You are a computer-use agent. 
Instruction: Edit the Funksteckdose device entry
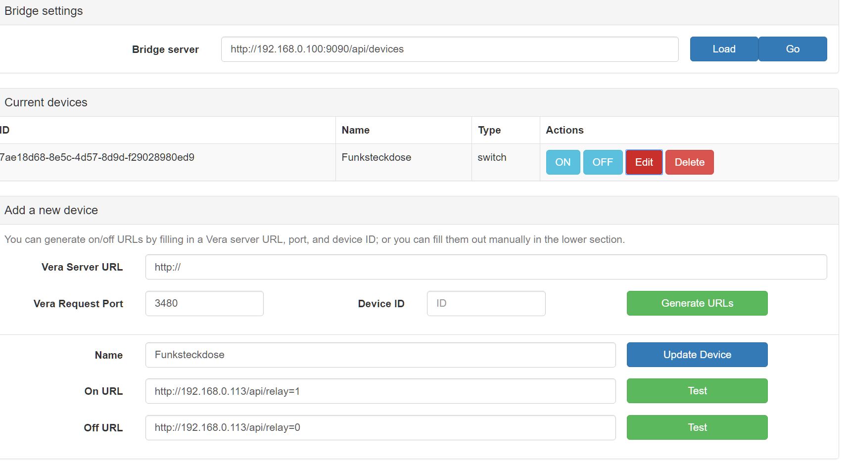tap(644, 162)
